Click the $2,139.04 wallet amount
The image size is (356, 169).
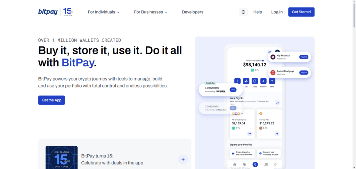point(238,123)
